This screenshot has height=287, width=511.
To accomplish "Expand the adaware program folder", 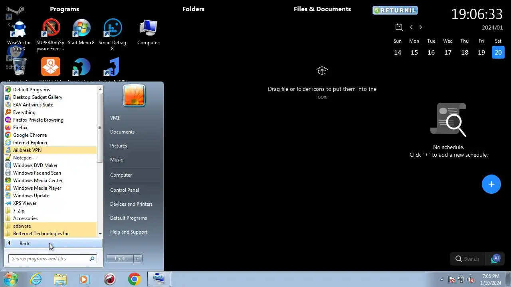I will (51, 226).
